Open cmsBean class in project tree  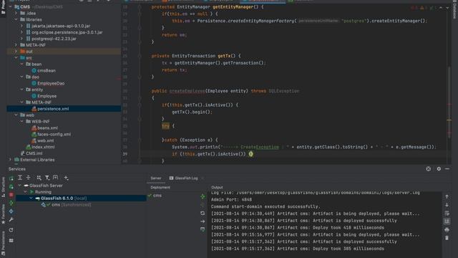pos(47,70)
